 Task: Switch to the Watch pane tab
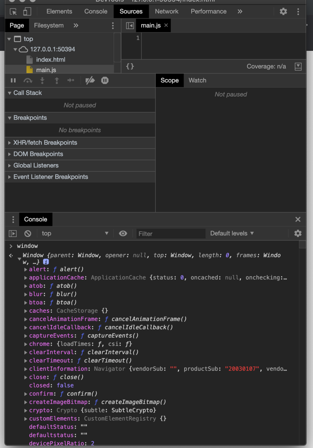click(x=197, y=80)
